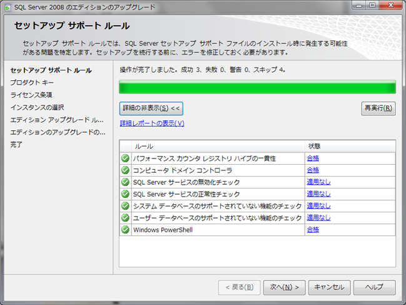Screen dimensions: 406x305
Task: Select セットアップ サポート ルール step in sidebar
Action: [51, 70]
